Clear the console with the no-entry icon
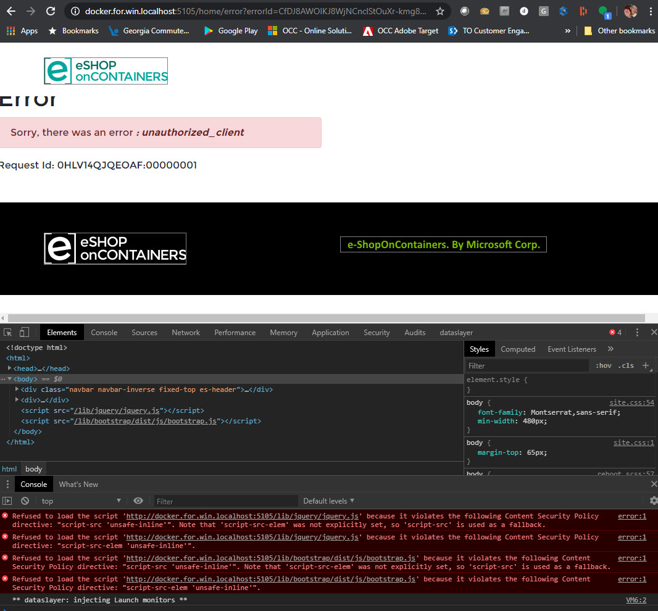This screenshot has width=658, height=611. tap(25, 501)
